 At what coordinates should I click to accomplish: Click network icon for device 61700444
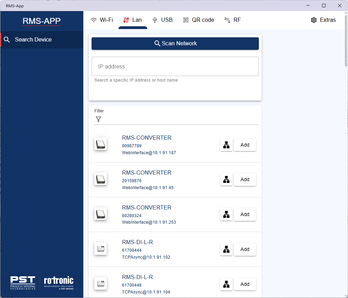tap(226, 249)
